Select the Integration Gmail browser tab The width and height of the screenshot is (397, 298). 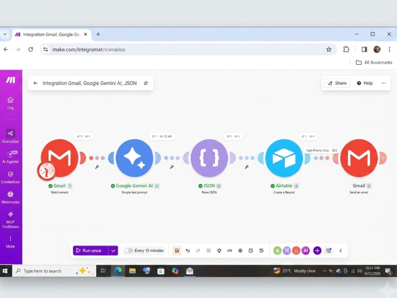pos(52,35)
